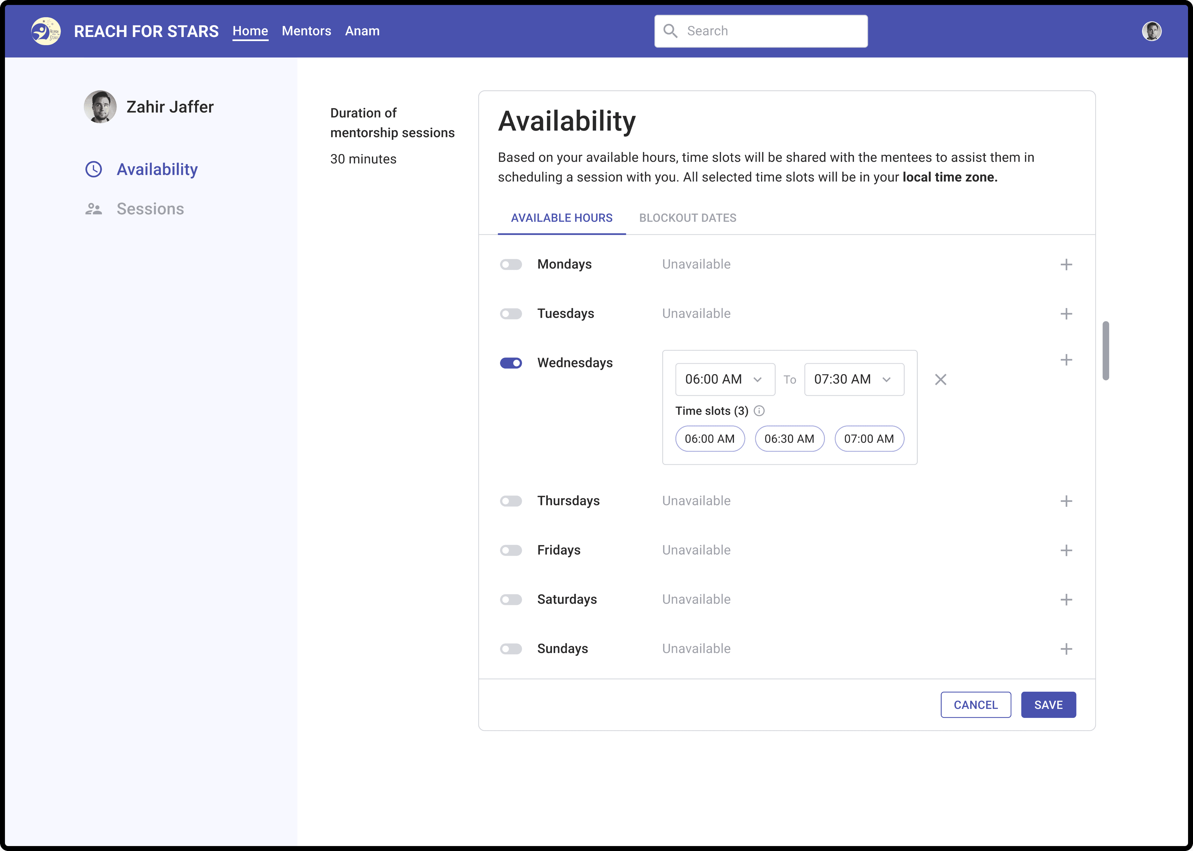
Task: Click the Sessions people icon in sidebar
Action: [x=94, y=209]
